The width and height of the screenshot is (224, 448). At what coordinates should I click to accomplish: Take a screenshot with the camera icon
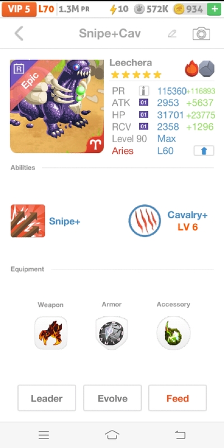(x=201, y=34)
